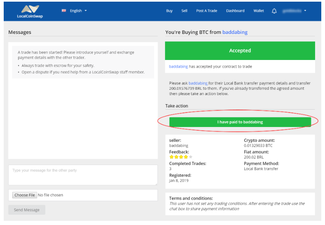This screenshot has height=225, width=325.
Task: Open the Sell menu item
Action: (184, 11)
